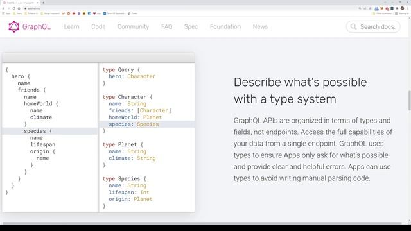This screenshot has height=231, width=411.
Task: Select the GraphQL browser tab
Action: coord(20,3)
